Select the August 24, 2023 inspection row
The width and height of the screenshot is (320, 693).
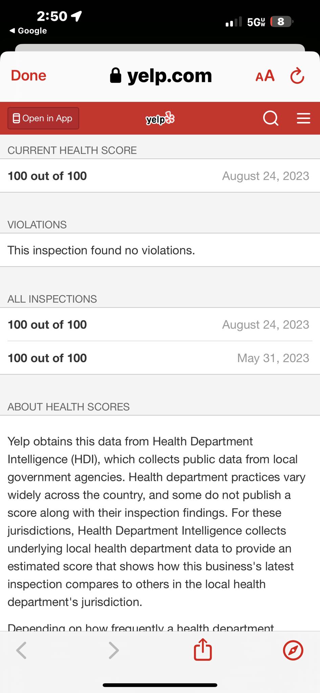[x=160, y=325]
